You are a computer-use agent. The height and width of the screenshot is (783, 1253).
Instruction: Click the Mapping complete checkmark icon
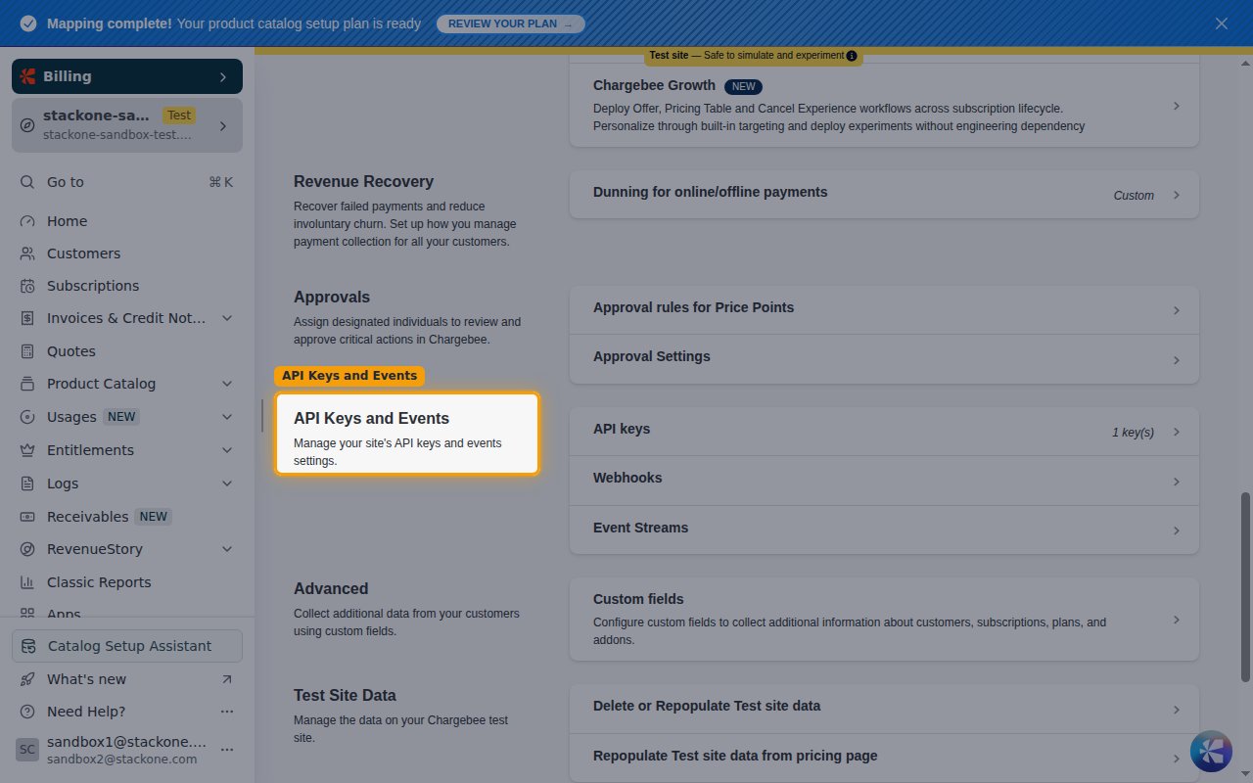(x=28, y=23)
